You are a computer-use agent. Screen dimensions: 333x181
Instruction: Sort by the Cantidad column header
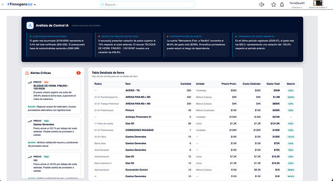click(x=186, y=84)
